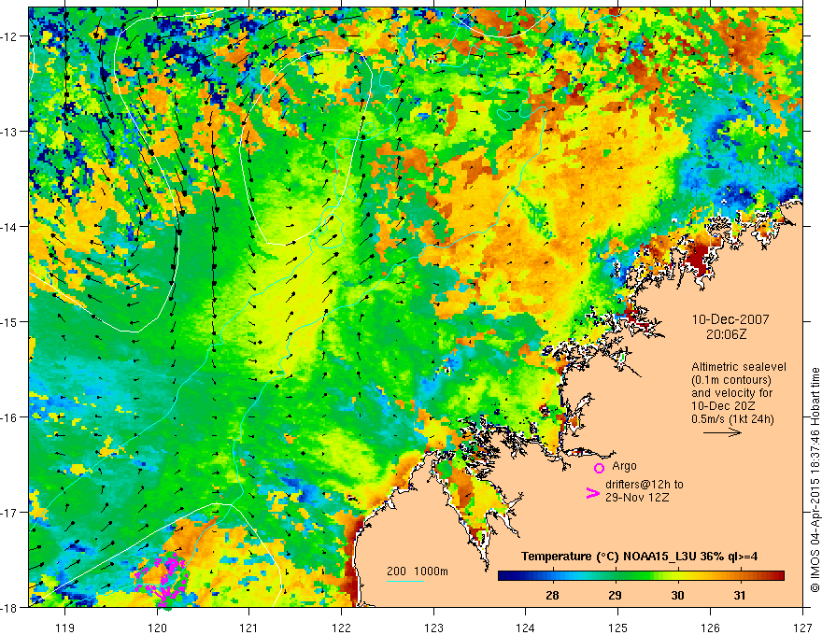Click the latitude axis label -16
The height and width of the screenshot is (635, 822).
9,416
